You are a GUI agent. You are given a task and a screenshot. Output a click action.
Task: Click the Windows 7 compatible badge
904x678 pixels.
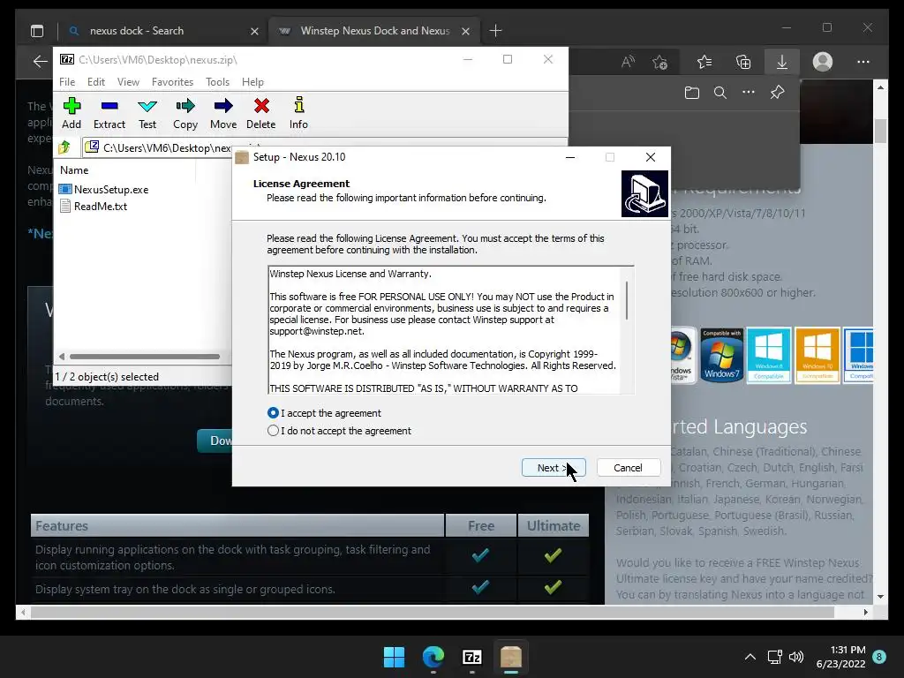tap(721, 355)
